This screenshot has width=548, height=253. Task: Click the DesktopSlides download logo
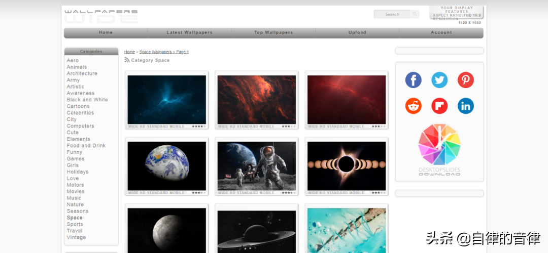coord(439,149)
